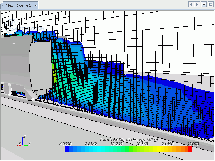
Task: Click the scroll tabs left arrow
Action: 191,4
